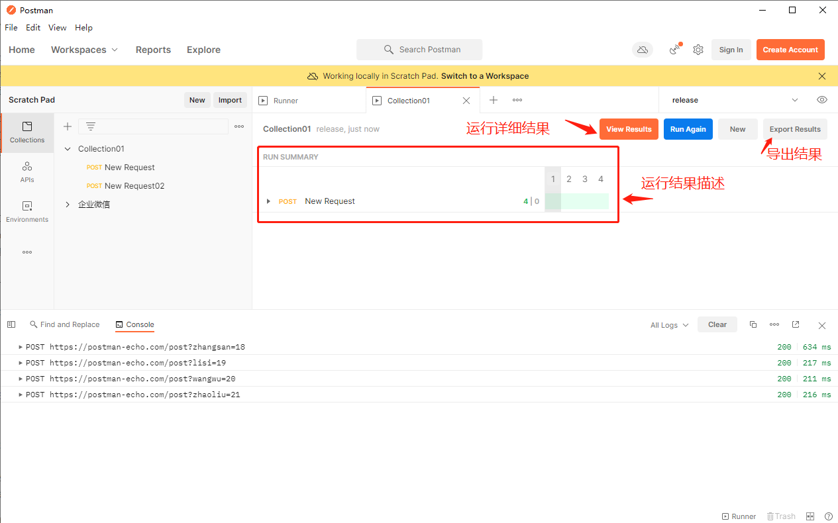The width and height of the screenshot is (838, 523).
Task: Open the satellite capture requests icon
Action: pos(675,50)
